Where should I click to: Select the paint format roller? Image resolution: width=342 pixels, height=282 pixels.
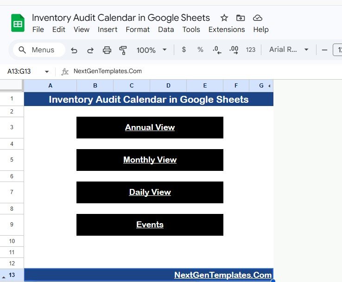(123, 50)
